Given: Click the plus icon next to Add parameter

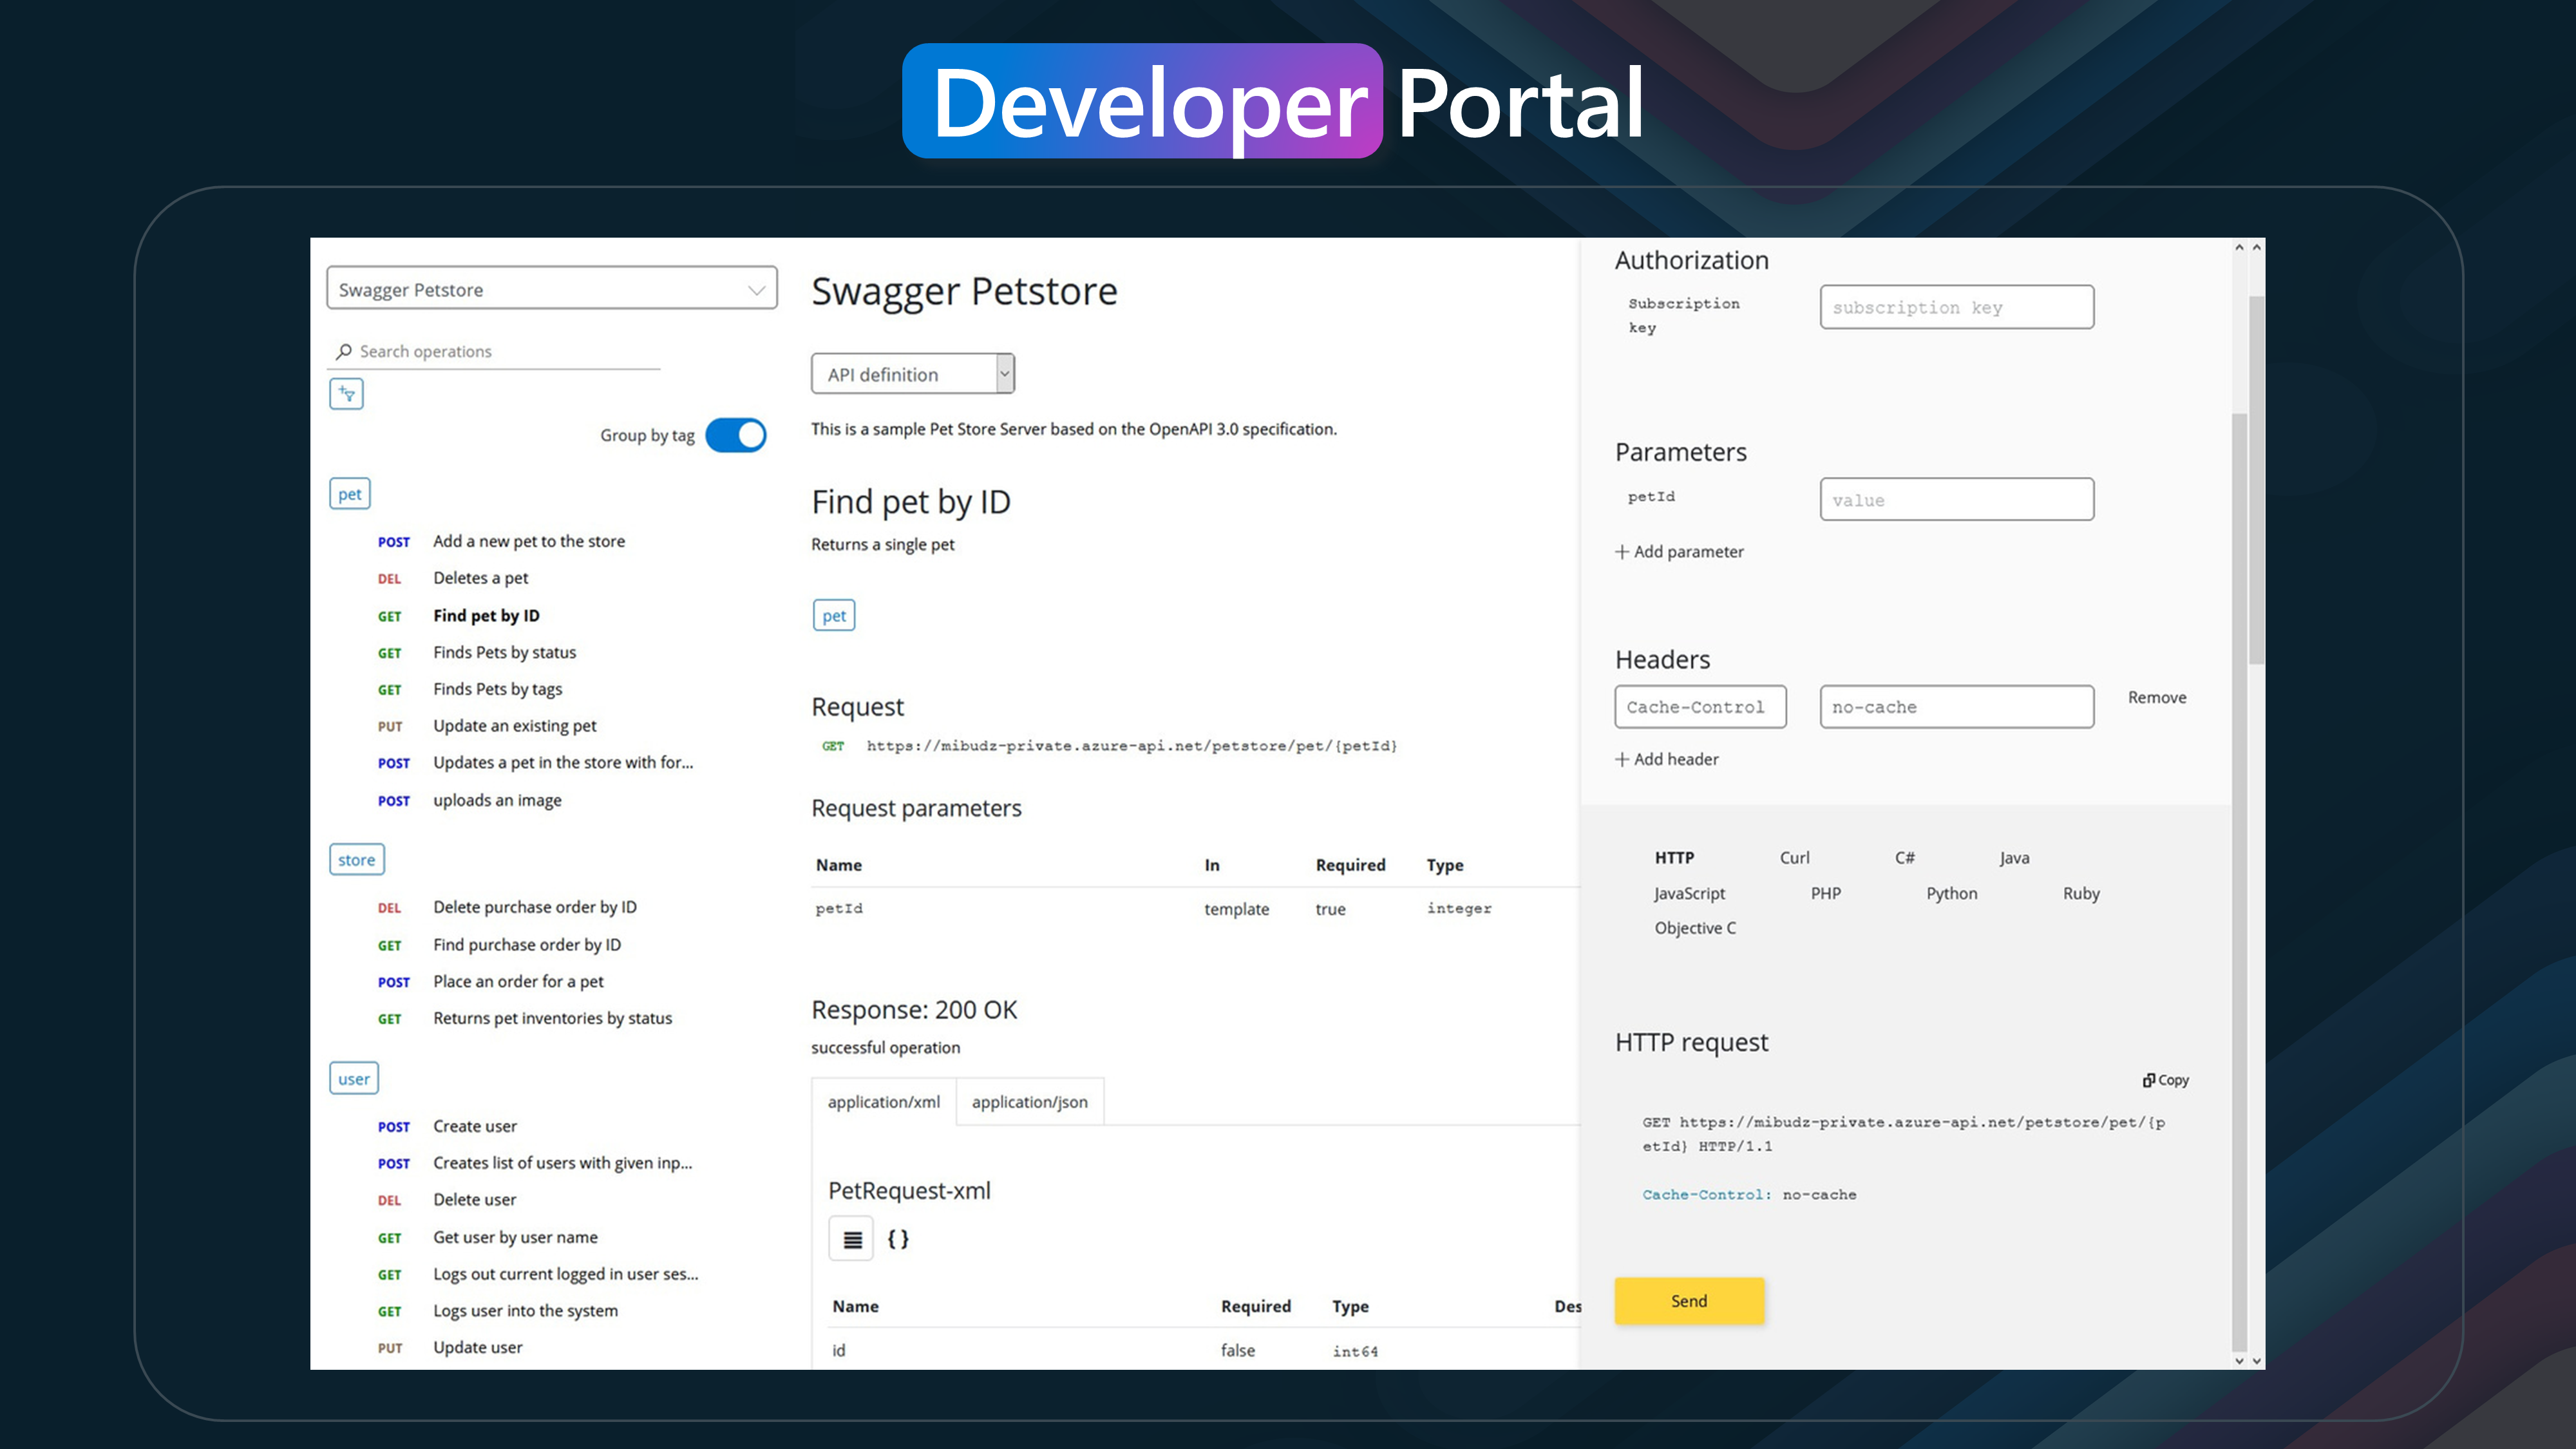Looking at the screenshot, I should point(1622,552).
